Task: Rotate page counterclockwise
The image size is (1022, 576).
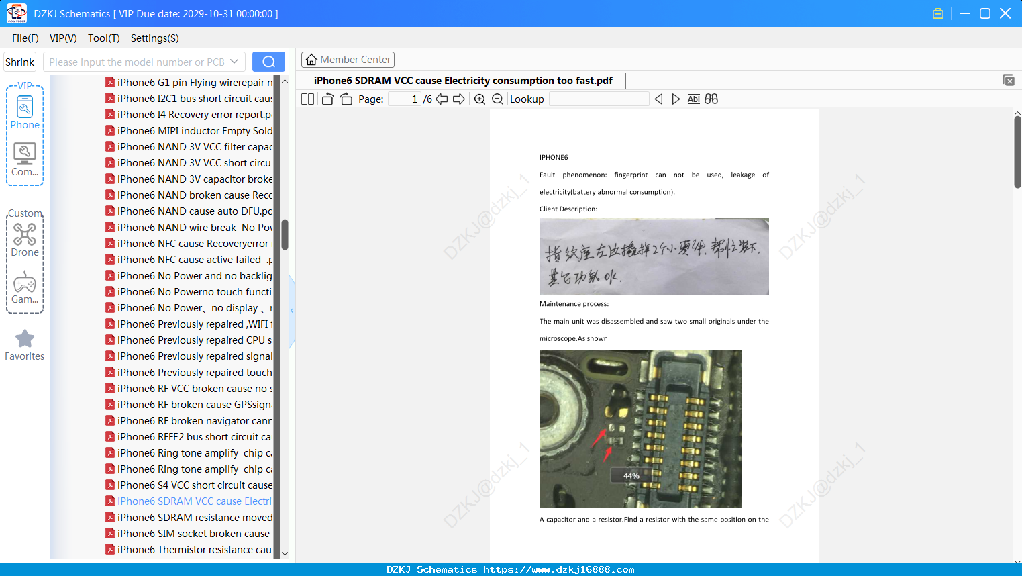Action: (327, 99)
